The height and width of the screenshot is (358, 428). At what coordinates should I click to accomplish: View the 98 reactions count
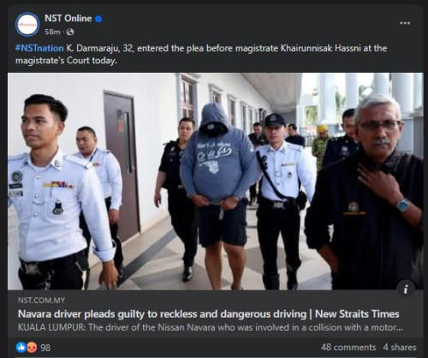[x=45, y=348]
